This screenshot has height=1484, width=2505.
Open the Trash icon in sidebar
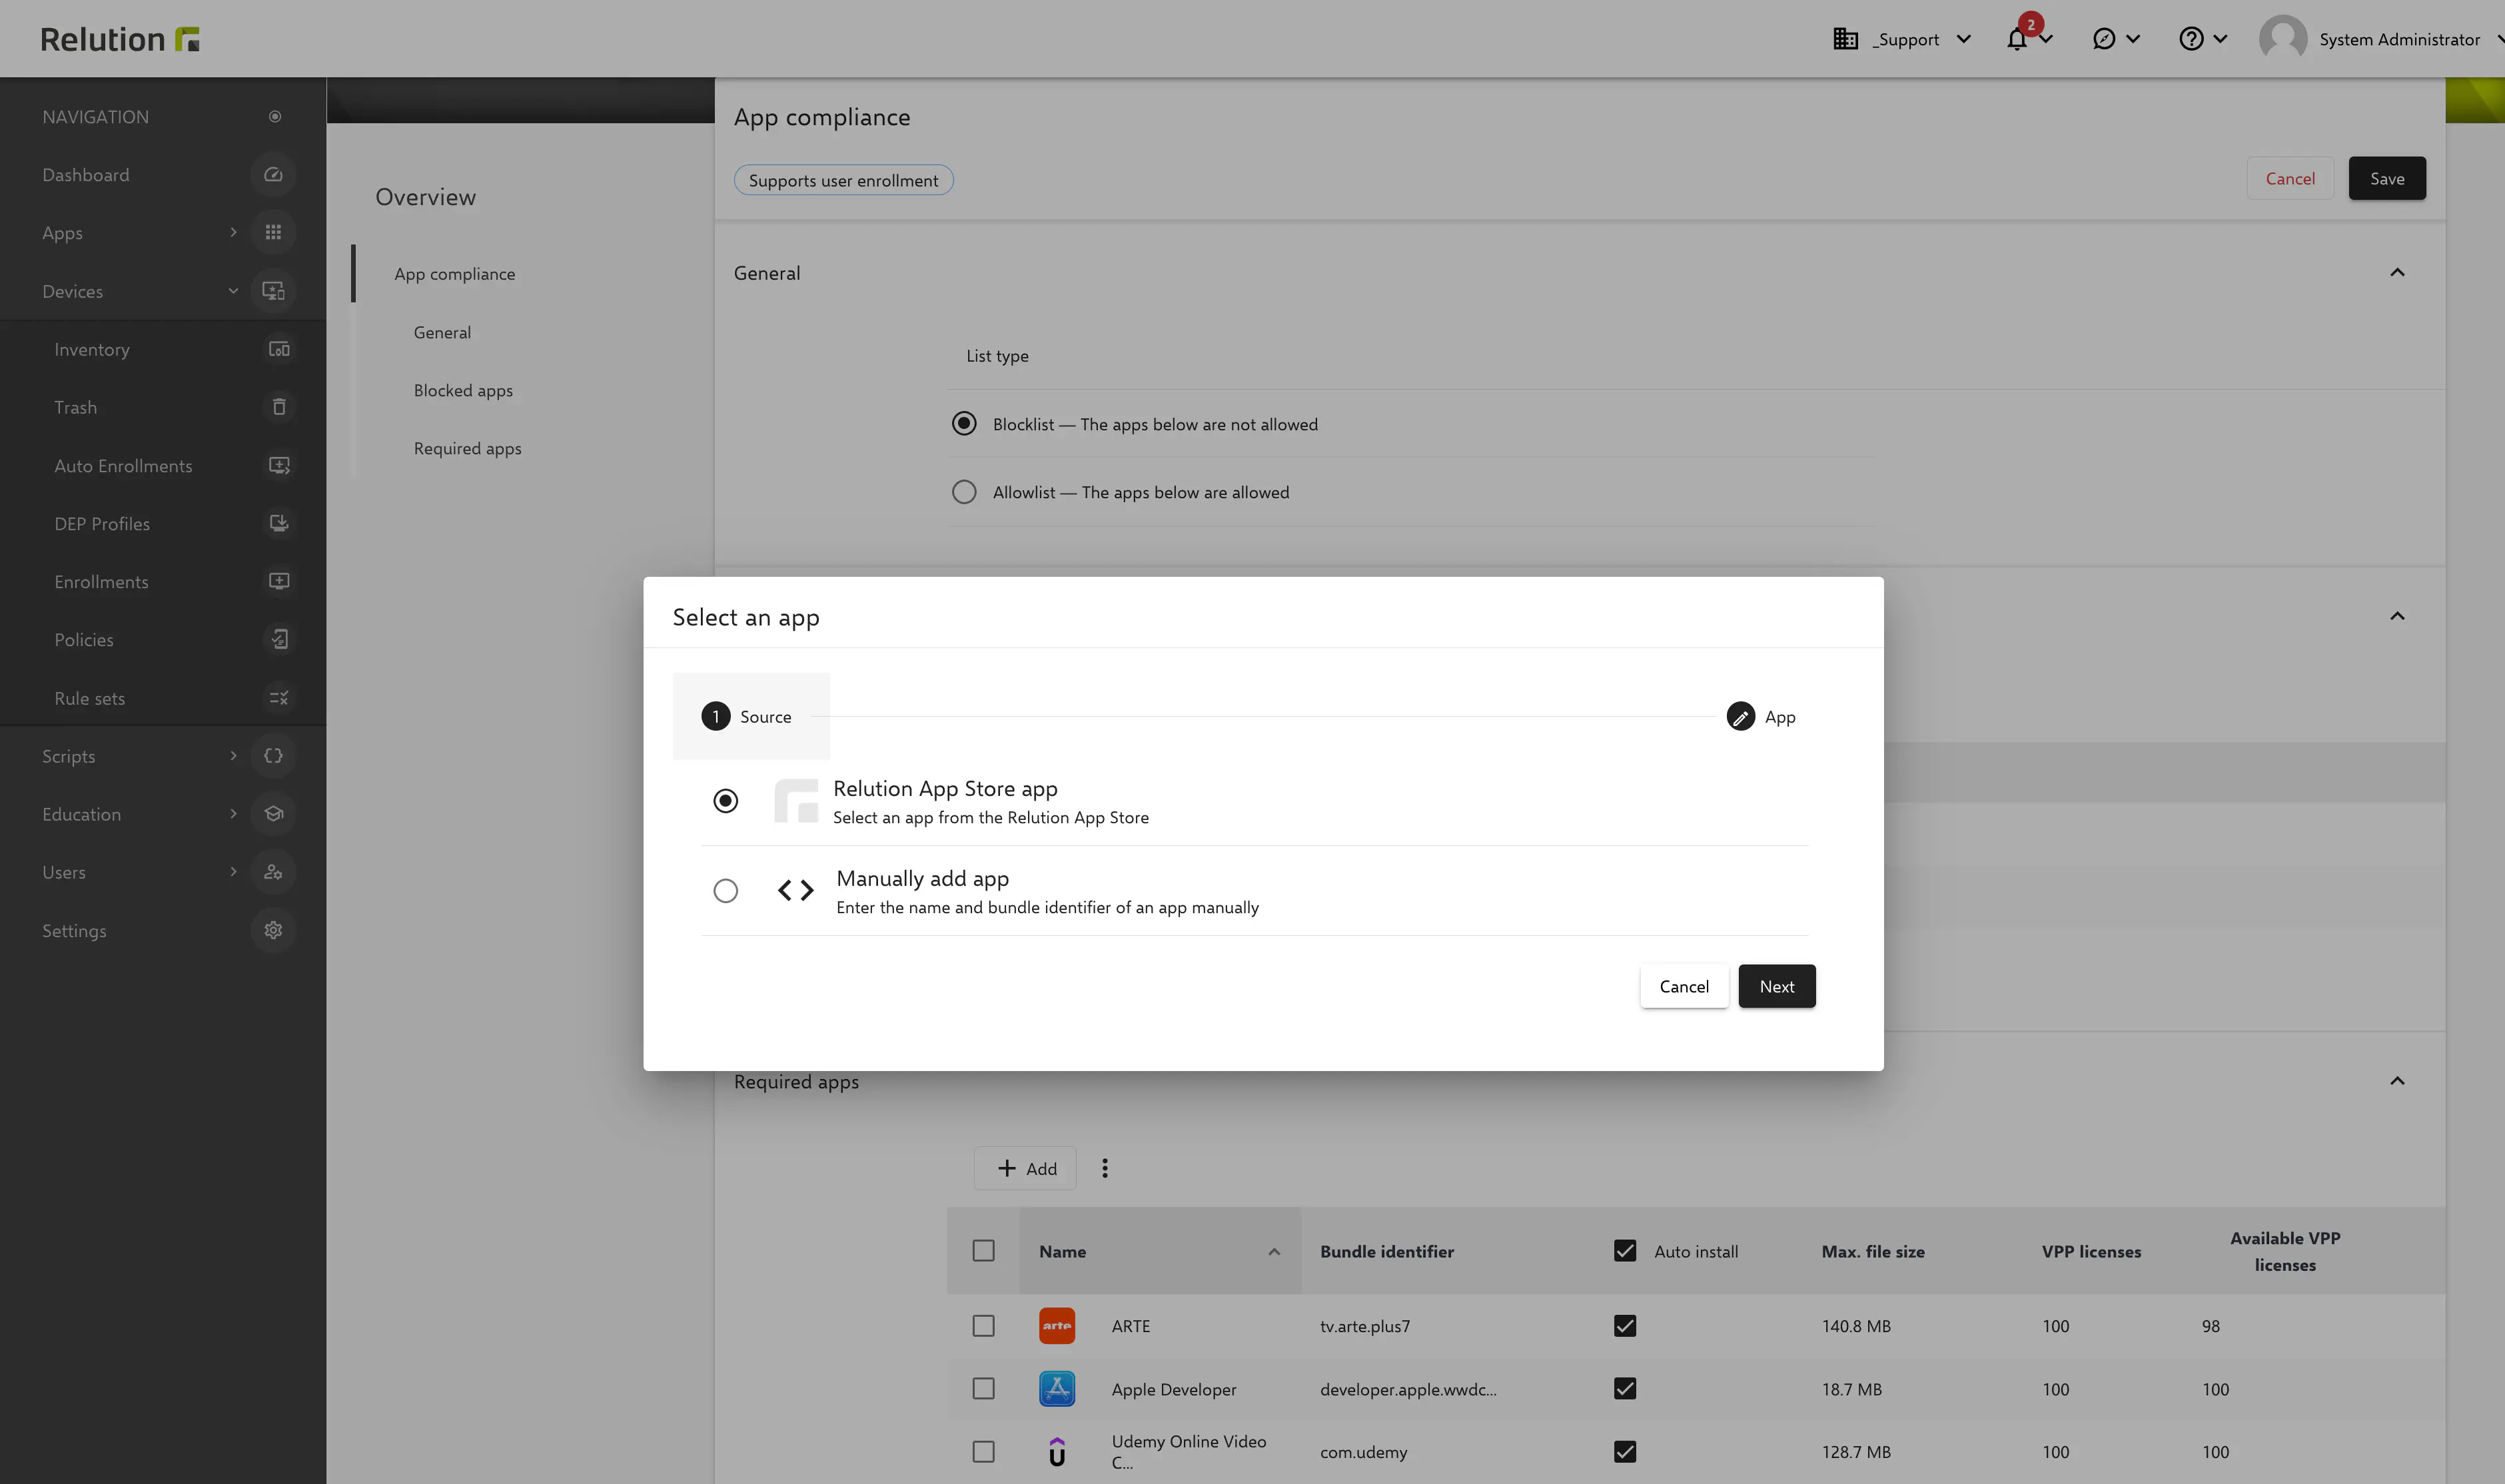pos(278,406)
